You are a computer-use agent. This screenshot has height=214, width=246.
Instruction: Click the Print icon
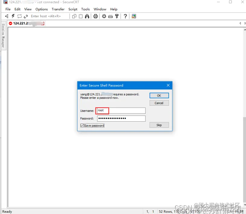[95, 16]
